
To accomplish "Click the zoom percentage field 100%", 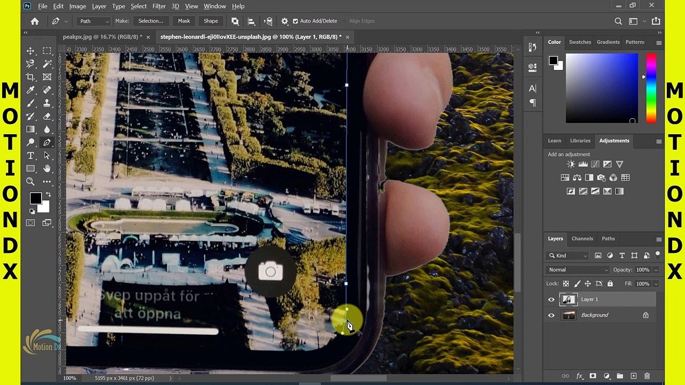I will (x=70, y=378).
